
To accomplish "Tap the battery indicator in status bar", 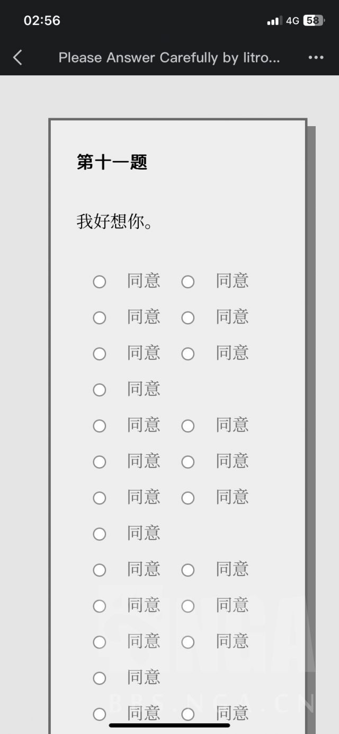I will tap(313, 21).
